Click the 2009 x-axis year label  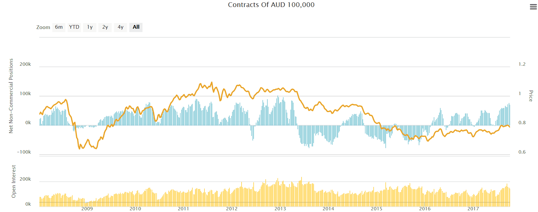87,209
